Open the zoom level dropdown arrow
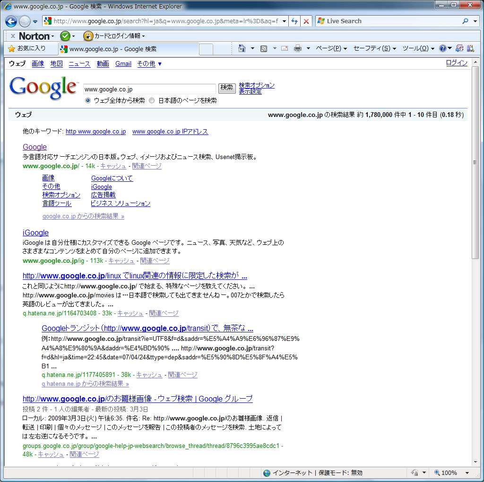Viewport: 484px width, 482px height. click(467, 473)
